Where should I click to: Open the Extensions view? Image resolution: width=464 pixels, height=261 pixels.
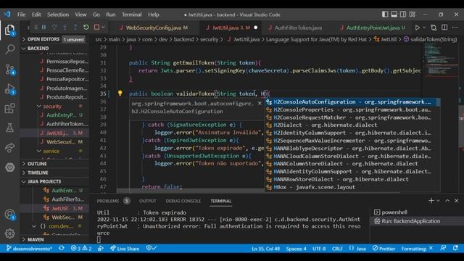click(9, 108)
